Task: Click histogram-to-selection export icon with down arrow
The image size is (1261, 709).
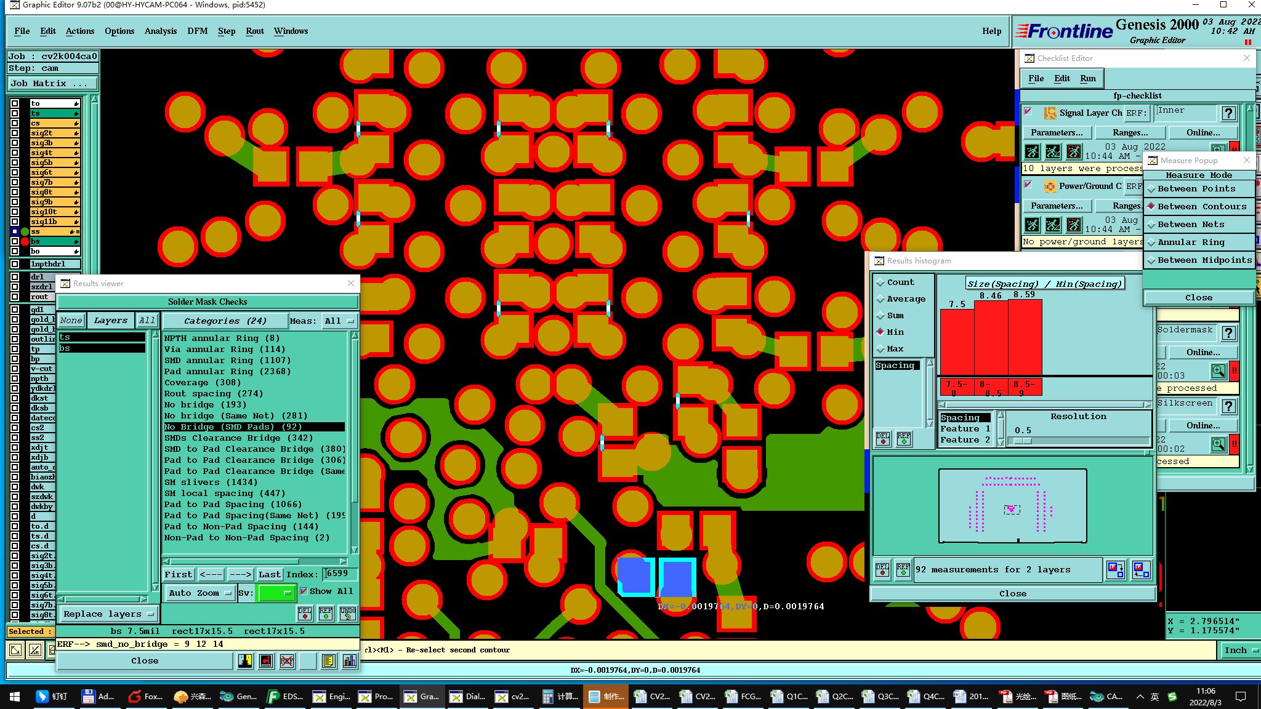Action: (1115, 569)
